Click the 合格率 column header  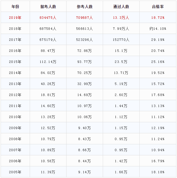pos(158,7)
